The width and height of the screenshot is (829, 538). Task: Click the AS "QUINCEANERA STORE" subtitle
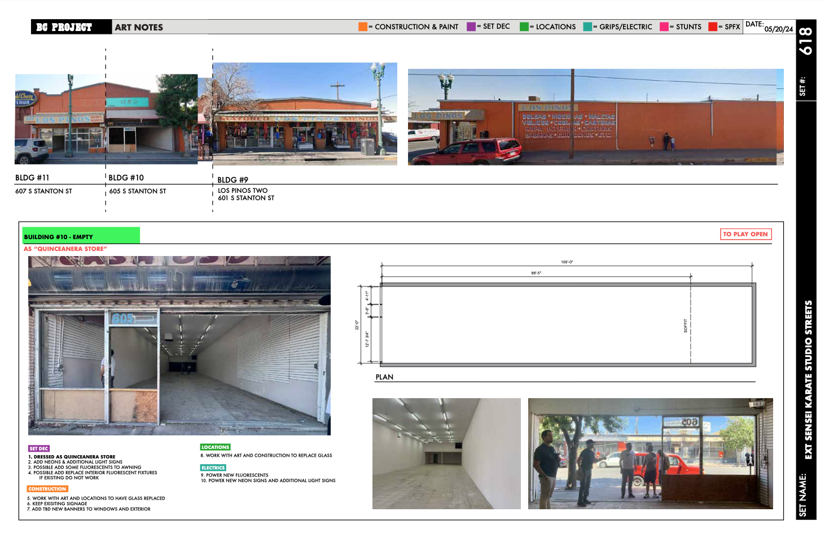click(65, 249)
